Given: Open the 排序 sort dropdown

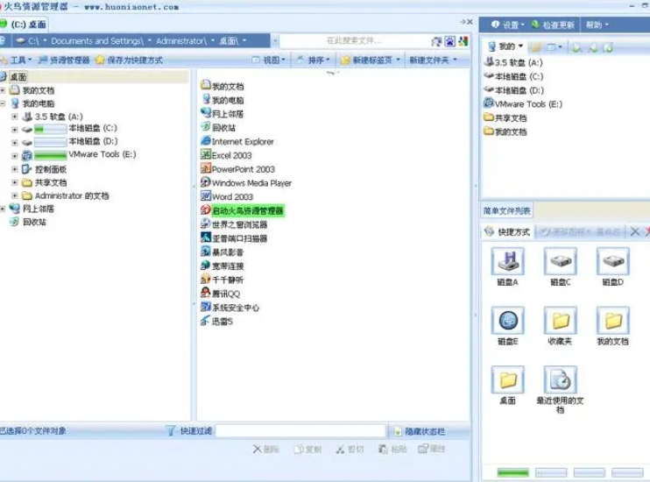Looking at the screenshot, I should pos(314,60).
